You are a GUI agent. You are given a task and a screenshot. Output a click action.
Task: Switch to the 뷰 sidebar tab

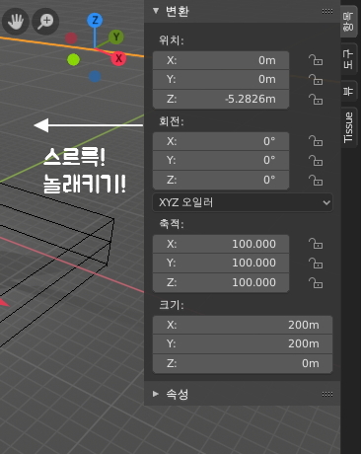click(349, 91)
